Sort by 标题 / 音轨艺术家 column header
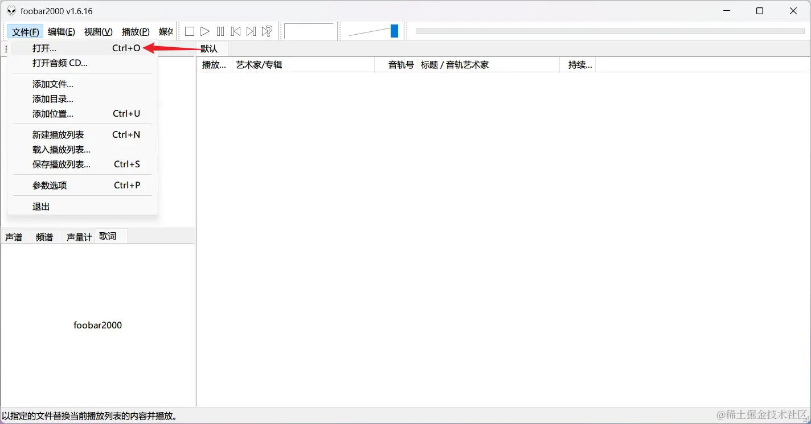The width and height of the screenshot is (811, 424). tap(489, 65)
